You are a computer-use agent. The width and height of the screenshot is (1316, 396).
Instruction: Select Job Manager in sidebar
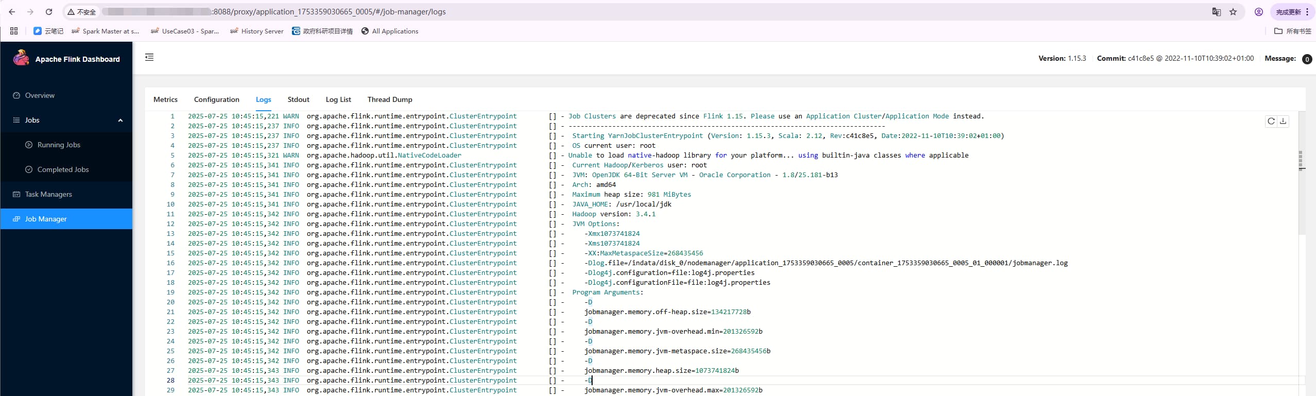tap(66, 219)
